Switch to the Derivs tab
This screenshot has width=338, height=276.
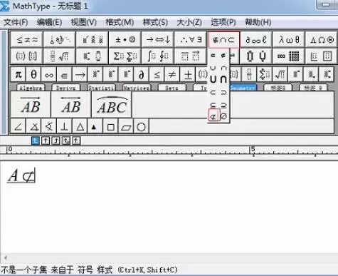66,88
